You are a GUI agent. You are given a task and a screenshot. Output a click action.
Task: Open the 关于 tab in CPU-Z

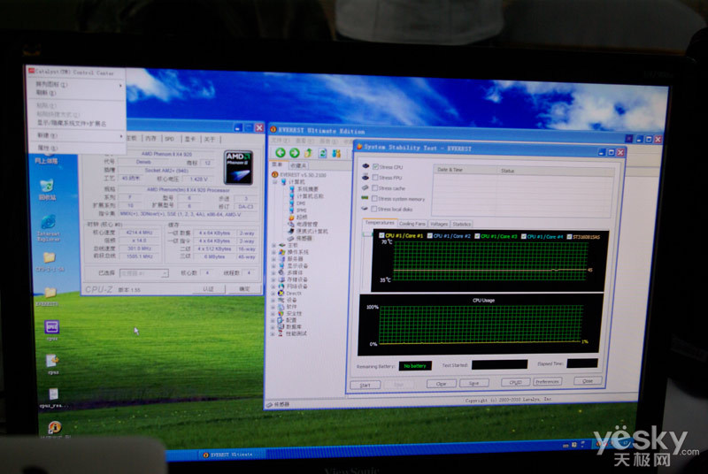coord(210,139)
